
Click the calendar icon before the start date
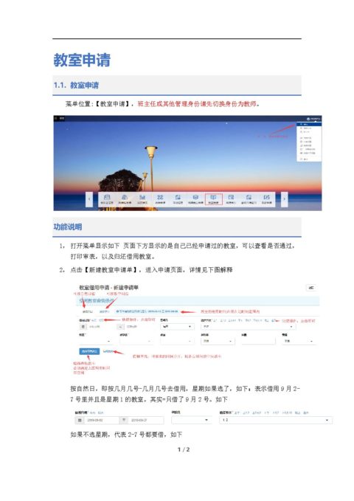click(x=83, y=327)
